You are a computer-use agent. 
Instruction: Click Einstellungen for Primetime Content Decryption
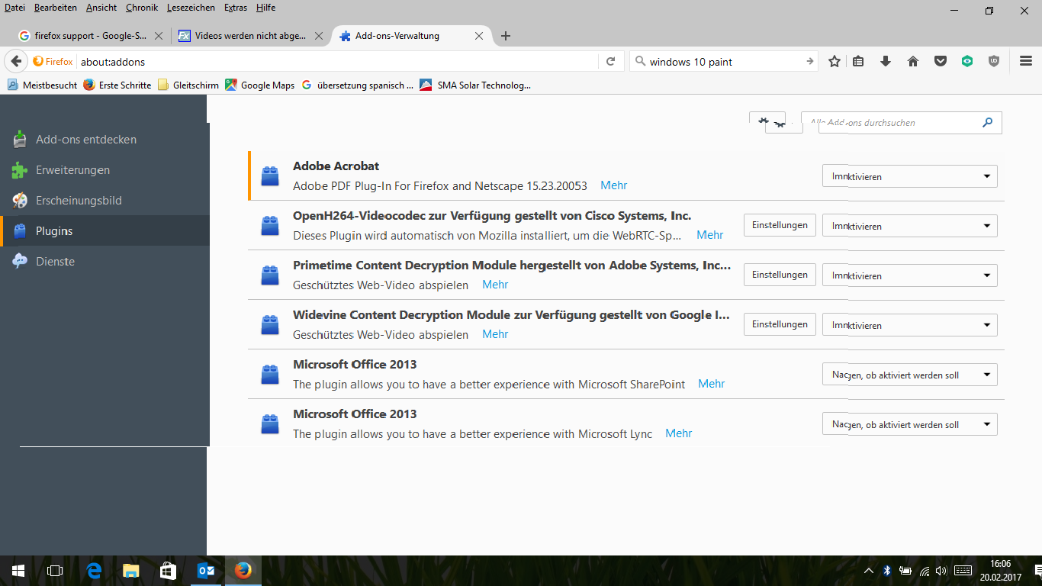click(780, 275)
